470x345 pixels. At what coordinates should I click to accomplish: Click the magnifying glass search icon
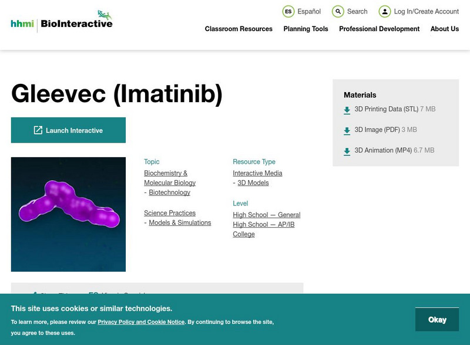tap(338, 12)
